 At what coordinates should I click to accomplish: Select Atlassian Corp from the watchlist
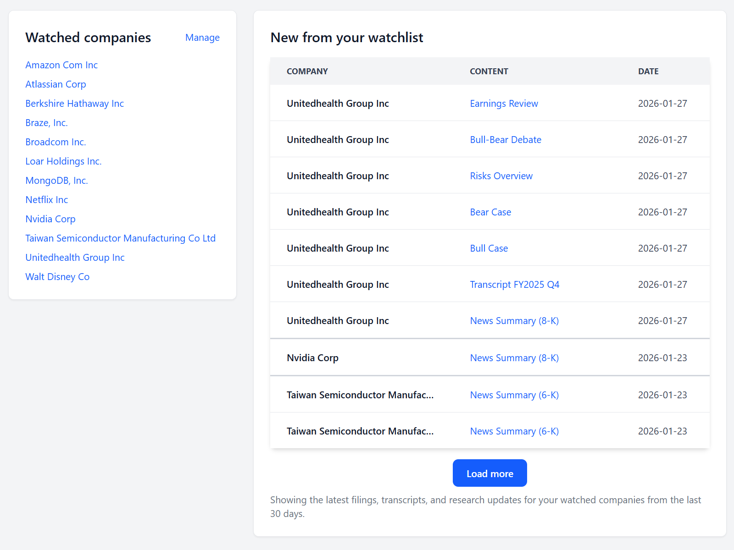[56, 84]
